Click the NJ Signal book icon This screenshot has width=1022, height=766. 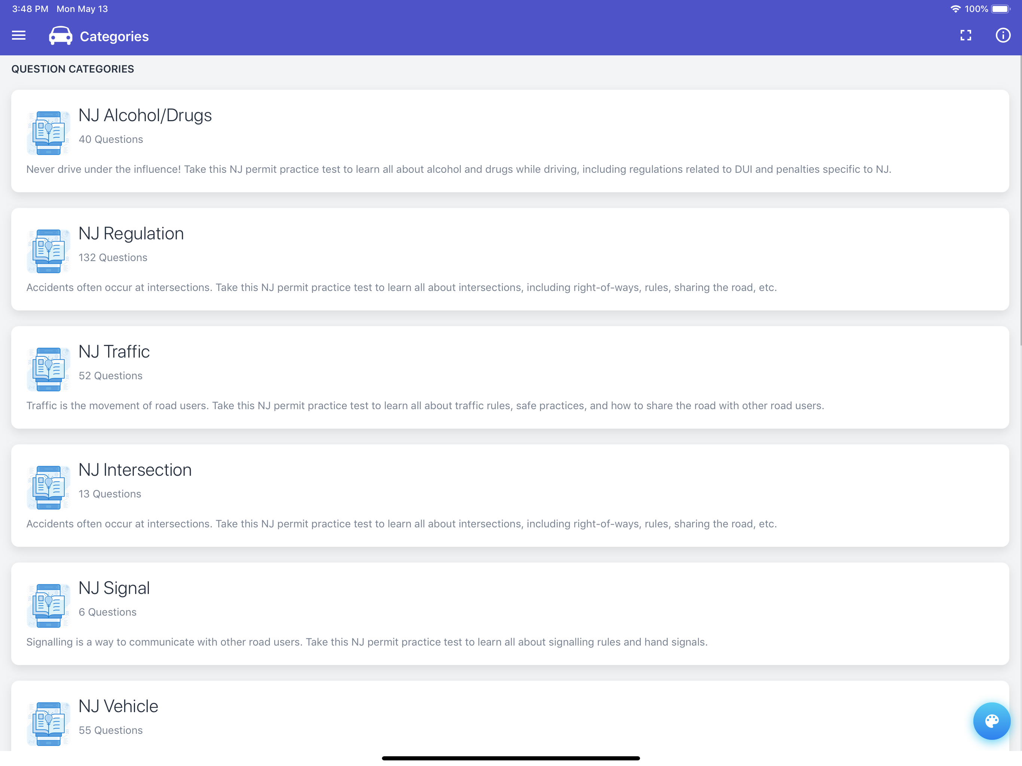point(48,605)
